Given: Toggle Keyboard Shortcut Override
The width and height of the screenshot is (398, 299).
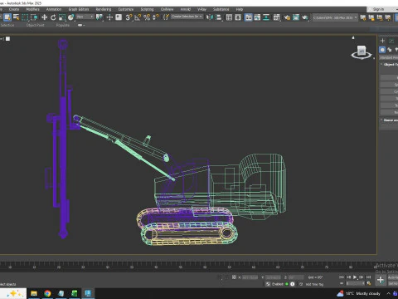Looking at the screenshot, I should click(x=119, y=17).
